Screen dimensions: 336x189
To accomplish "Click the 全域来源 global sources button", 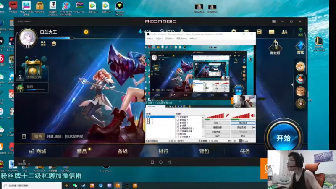I will [218, 132].
